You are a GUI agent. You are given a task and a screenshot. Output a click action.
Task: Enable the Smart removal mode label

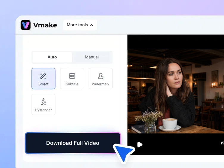coord(43,84)
